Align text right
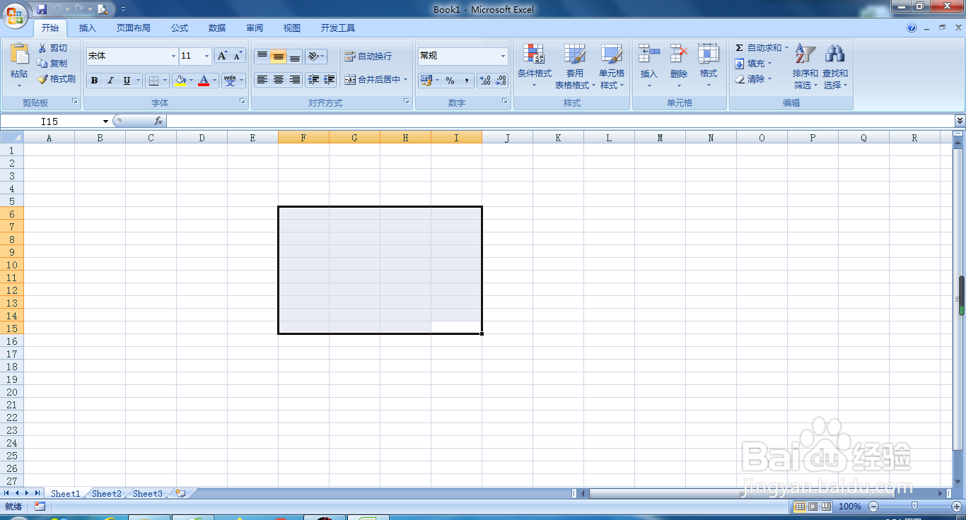 tap(295, 80)
